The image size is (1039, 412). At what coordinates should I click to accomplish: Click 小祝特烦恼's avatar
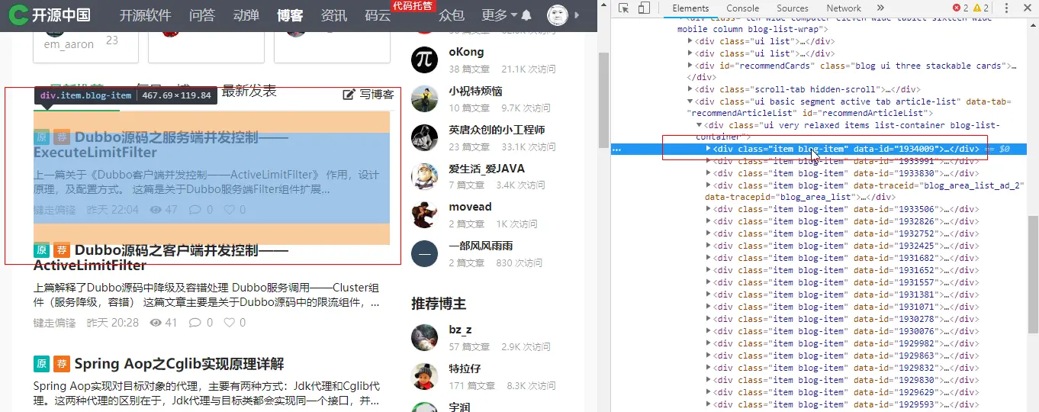424,98
